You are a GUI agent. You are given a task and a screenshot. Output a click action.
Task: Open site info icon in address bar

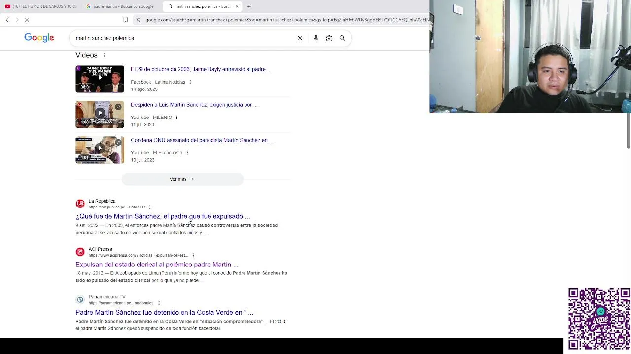[x=139, y=20]
